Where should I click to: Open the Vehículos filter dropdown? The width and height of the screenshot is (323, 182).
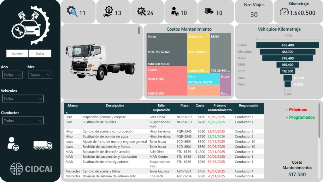tap(23, 99)
